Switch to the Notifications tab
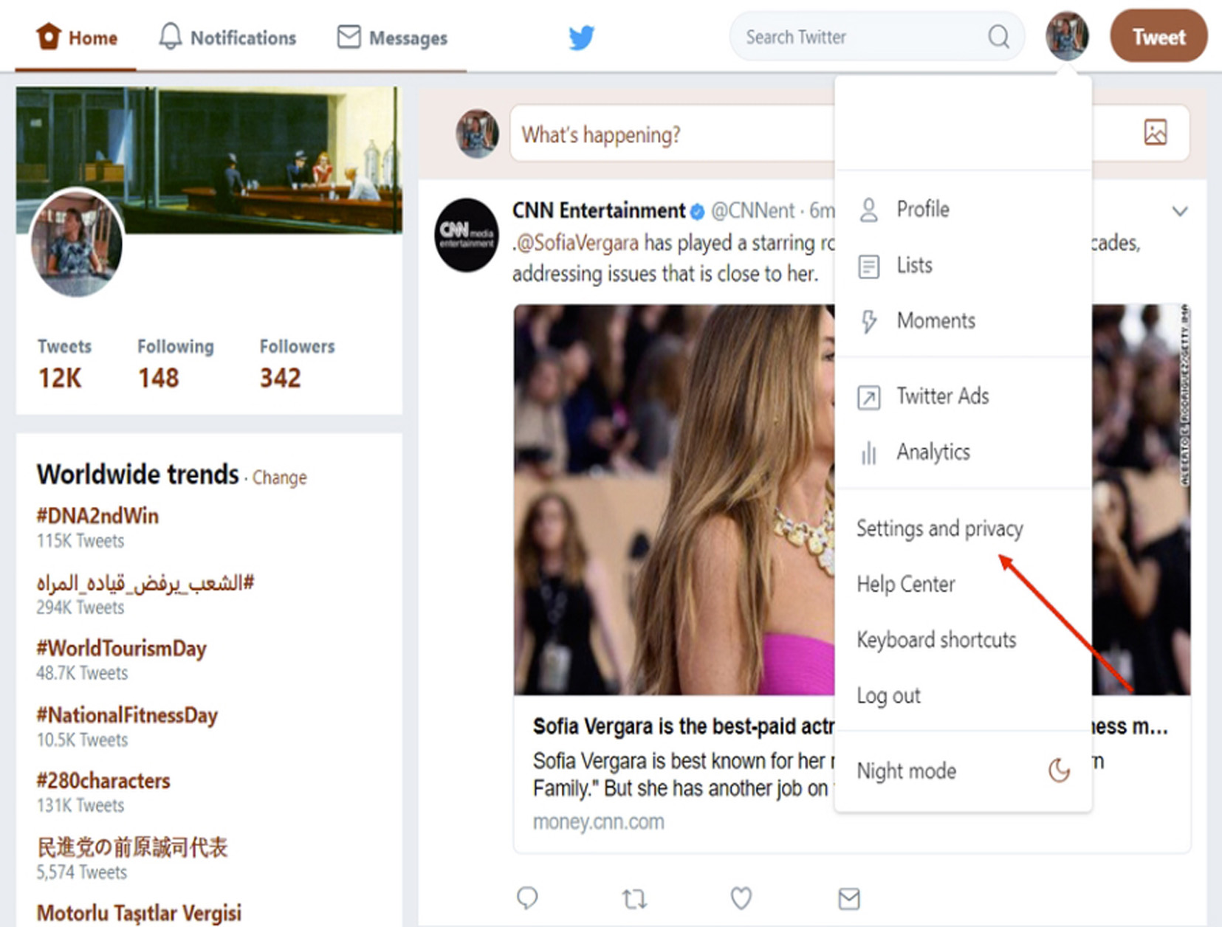This screenshot has width=1222, height=927. click(x=227, y=37)
